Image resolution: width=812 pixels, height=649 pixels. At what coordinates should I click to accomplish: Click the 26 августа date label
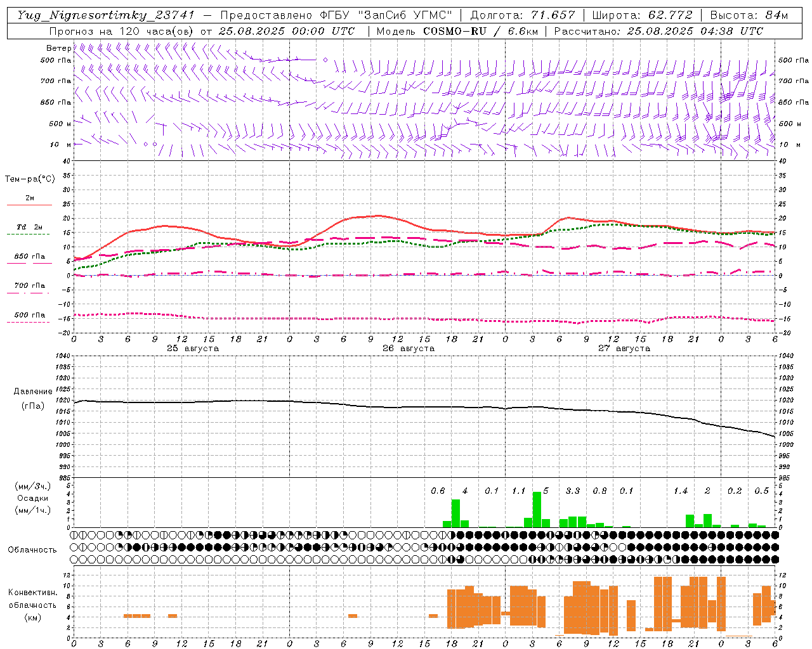[409, 349]
